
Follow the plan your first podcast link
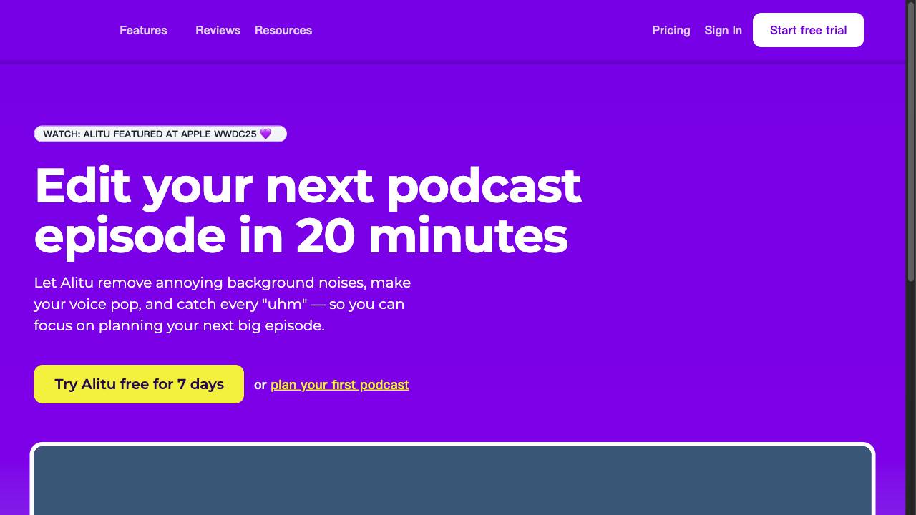click(x=340, y=385)
